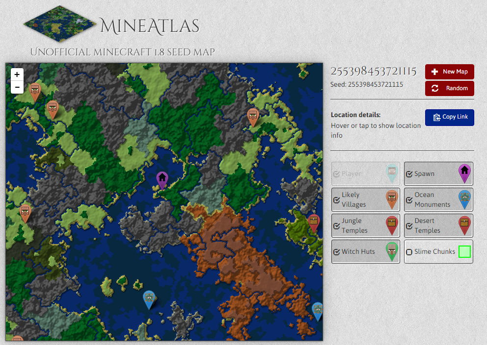Image resolution: width=487 pixels, height=345 pixels.
Task: Toggle the Ocean Monuments checkbox
Action: (409, 200)
